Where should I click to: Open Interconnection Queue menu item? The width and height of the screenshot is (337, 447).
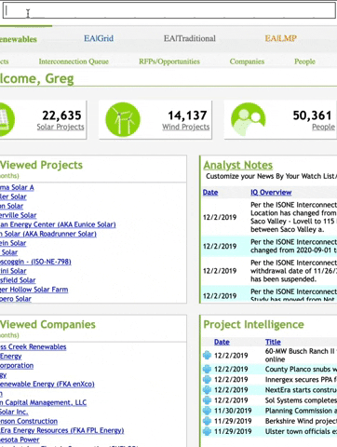click(x=74, y=61)
